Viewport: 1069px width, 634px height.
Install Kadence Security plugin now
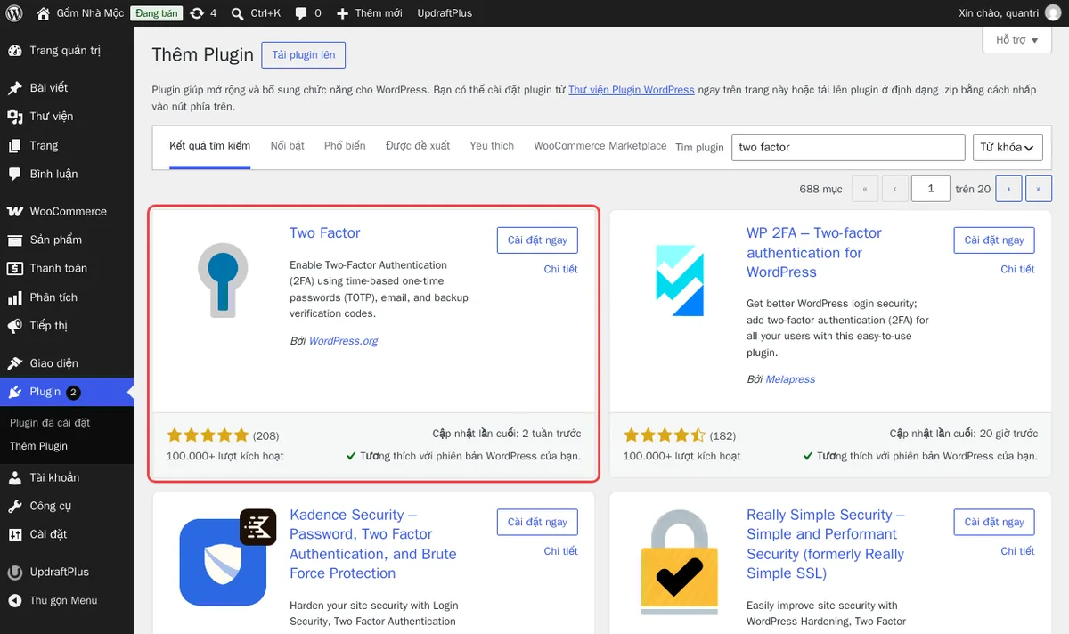(x=537, y=523)
